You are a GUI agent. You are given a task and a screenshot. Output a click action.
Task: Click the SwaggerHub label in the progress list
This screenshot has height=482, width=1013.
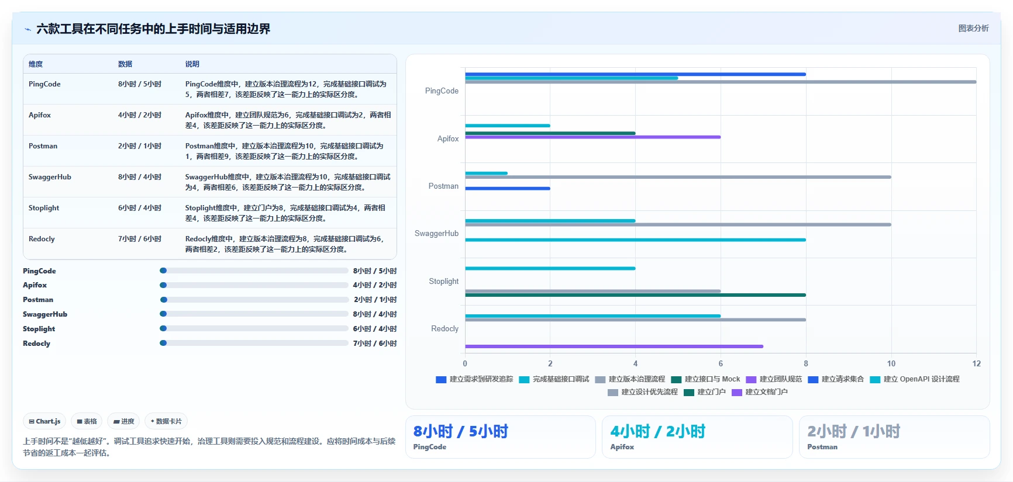[x=45, y=314]
